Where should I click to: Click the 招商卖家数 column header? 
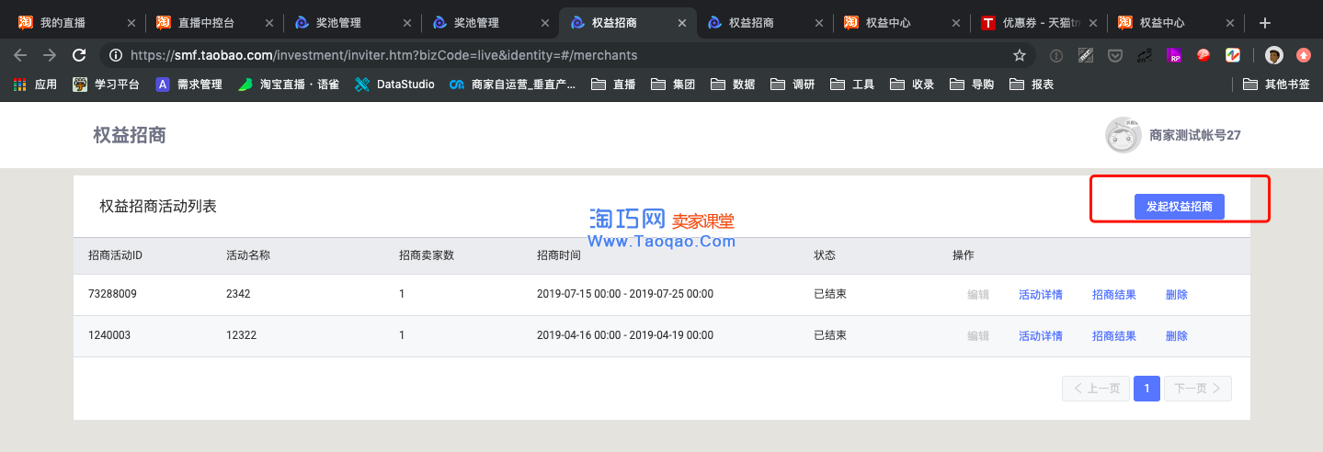(427, 254)
